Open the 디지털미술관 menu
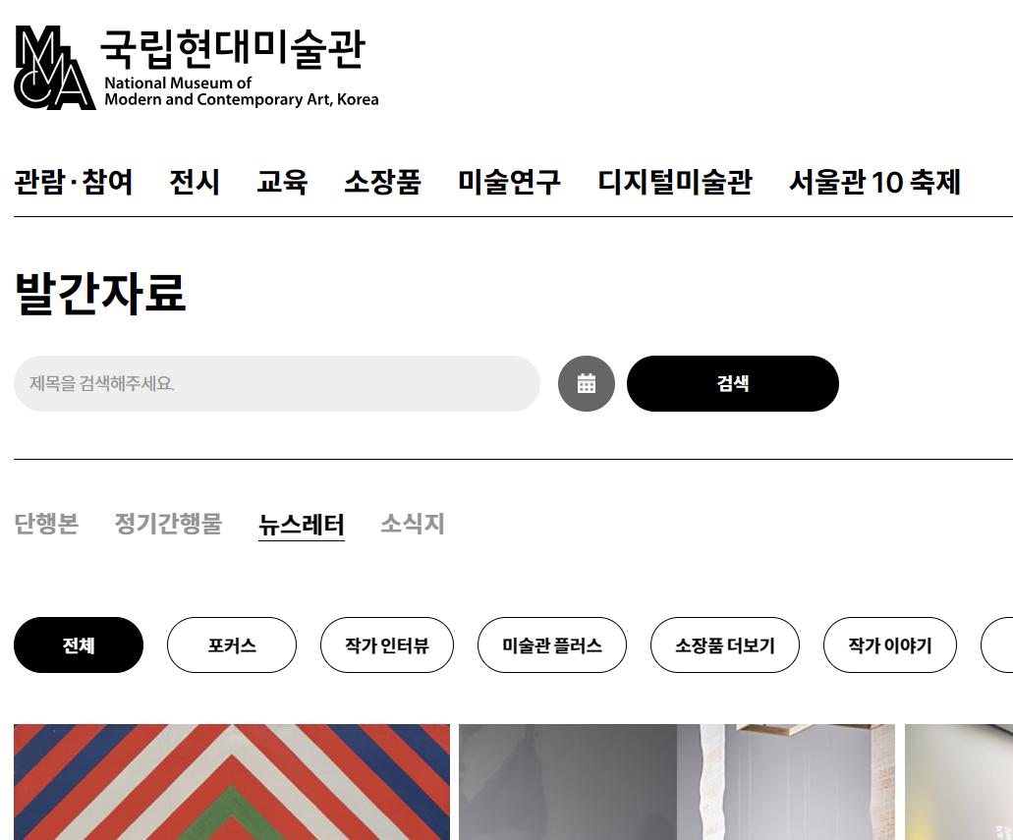The height and width of the screenshot is (840, 1013). [x=674, y=182]
